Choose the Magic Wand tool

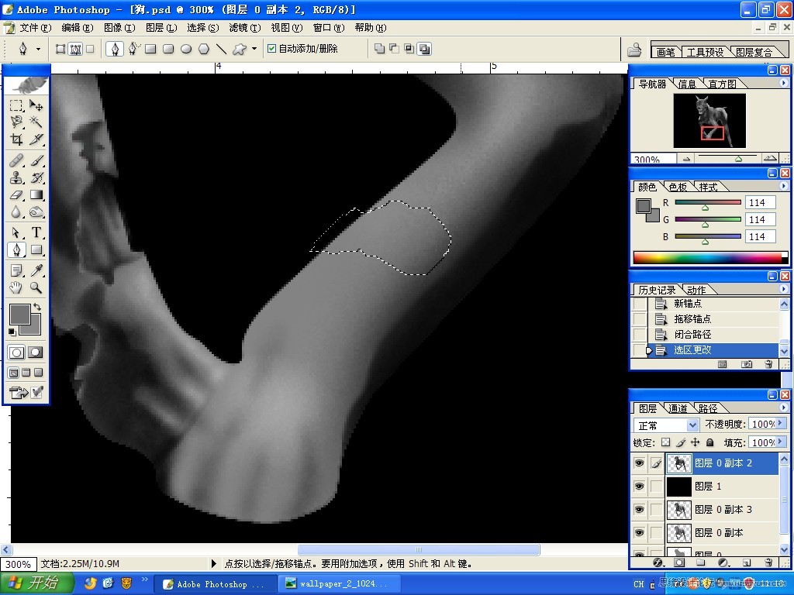tap(36, 122)
